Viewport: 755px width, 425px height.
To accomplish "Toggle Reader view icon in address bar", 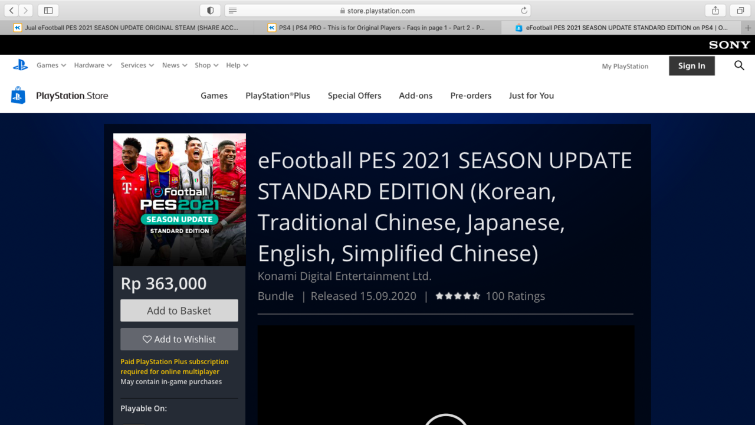I will coord(233,11).
